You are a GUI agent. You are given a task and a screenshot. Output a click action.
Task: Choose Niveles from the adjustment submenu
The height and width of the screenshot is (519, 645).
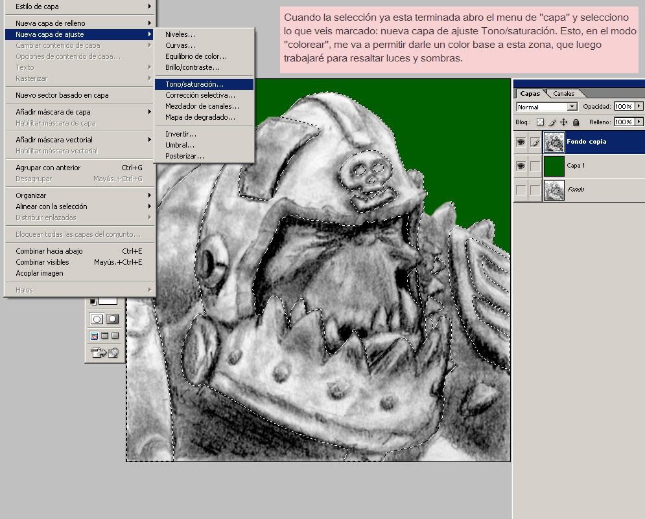pos(204,34)
